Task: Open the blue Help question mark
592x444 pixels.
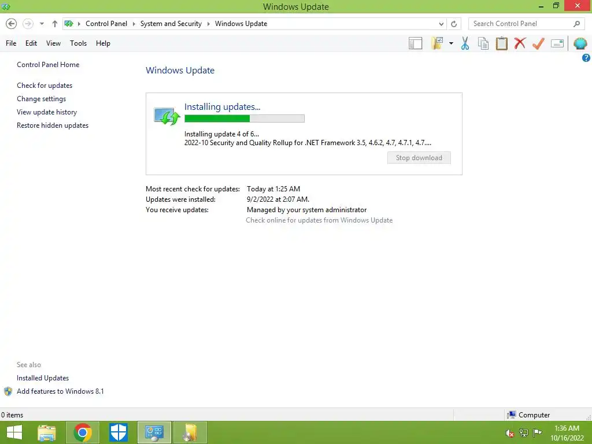Action: tap(586, 58)
